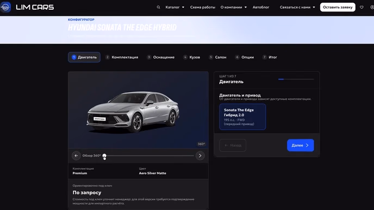Screen dimensions: 374x210
Task: Rotate car view with right arrow
Action: [x=200, y=156]
